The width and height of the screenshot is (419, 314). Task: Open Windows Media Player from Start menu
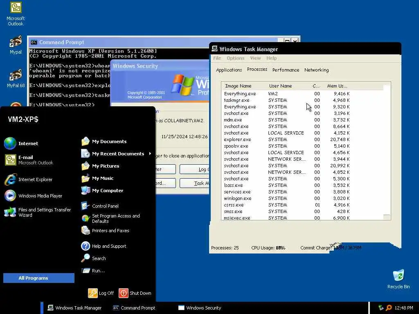coord(34,196)
